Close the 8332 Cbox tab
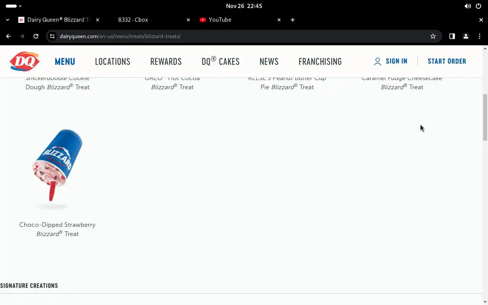 pyautogui.click(x=188, y=20)
